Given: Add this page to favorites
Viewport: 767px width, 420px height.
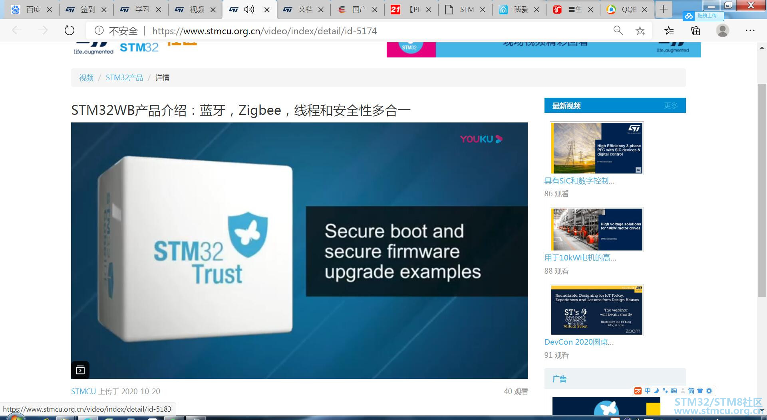Looking at the screenshot, I should click(x=640, y=31).
